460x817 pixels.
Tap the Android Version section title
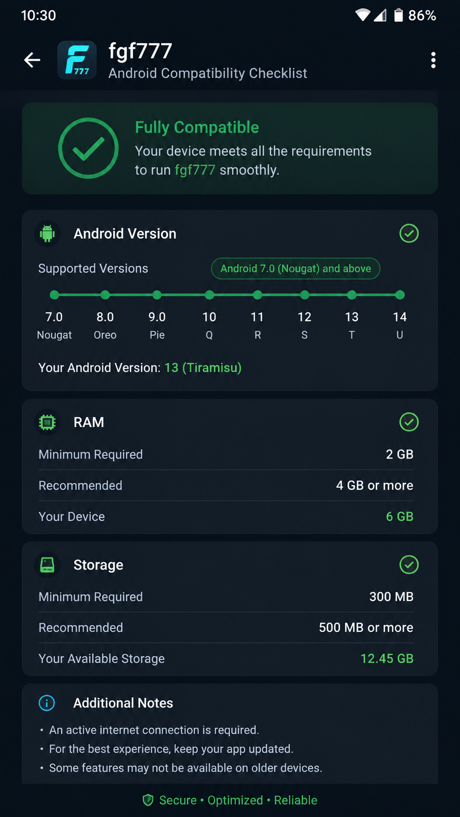point(125,234)
